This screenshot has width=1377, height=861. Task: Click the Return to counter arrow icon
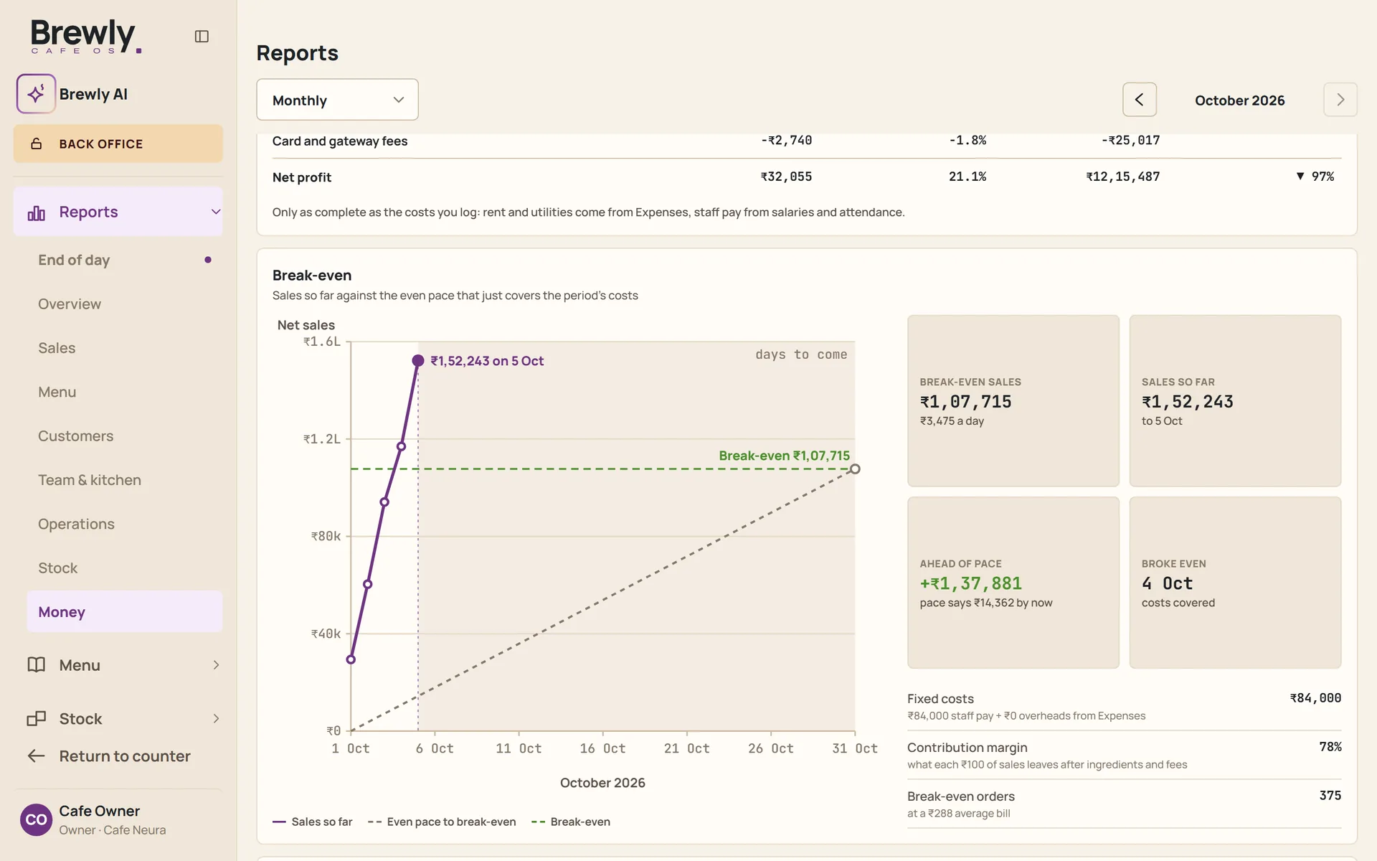tap(36, 756)
